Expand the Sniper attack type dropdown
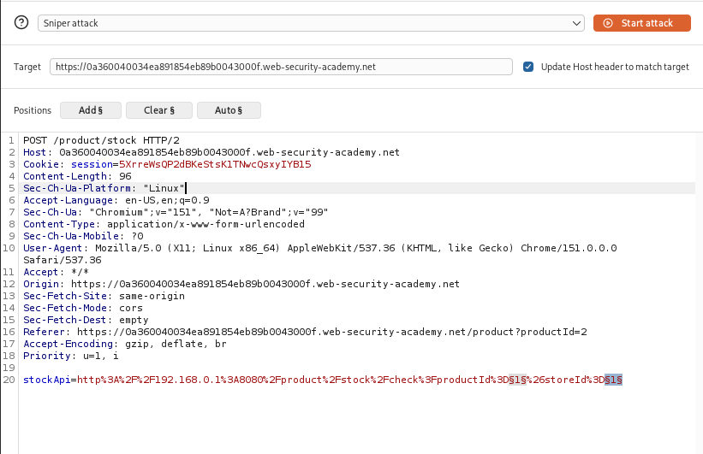 click(311, 23)
